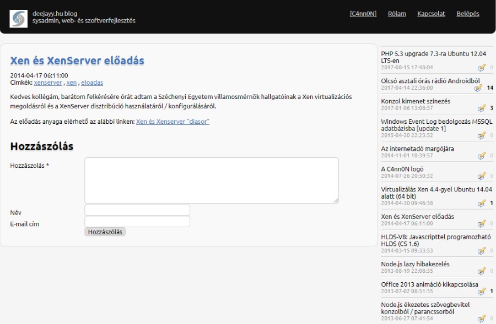Select the eloadas tag link
Image resolution: width=496 pixels, height=324 pixels.
92,83
